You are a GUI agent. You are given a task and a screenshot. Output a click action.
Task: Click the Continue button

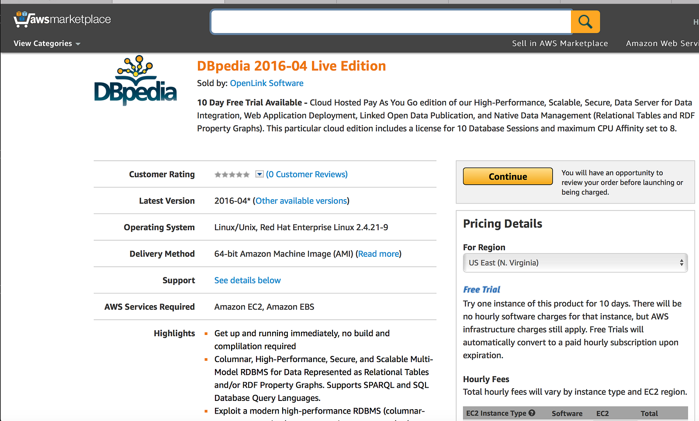508,176
